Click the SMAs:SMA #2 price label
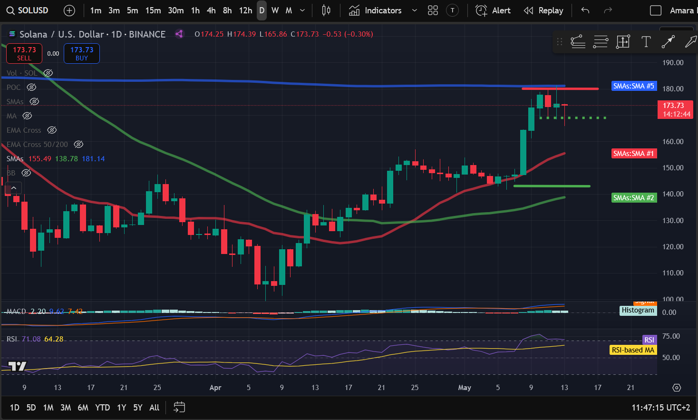The height and width of the screenshot is (420, 698). [634, 198]
